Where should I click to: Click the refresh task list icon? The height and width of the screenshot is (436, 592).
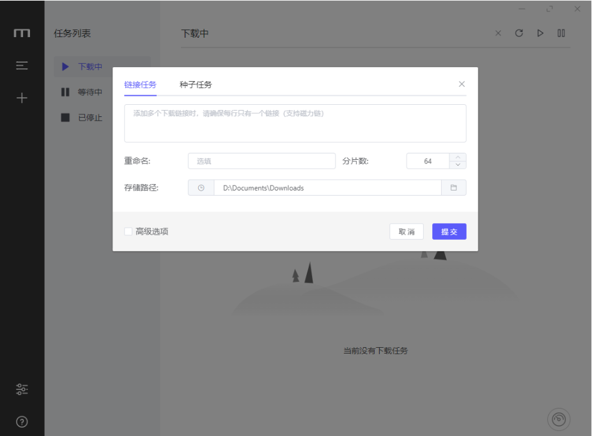pos(519,33)
